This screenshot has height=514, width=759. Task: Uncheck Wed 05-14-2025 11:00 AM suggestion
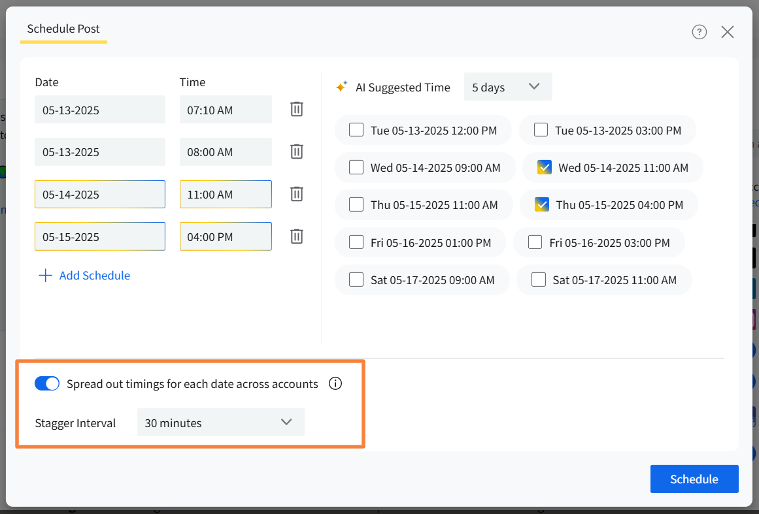point(545,167)
